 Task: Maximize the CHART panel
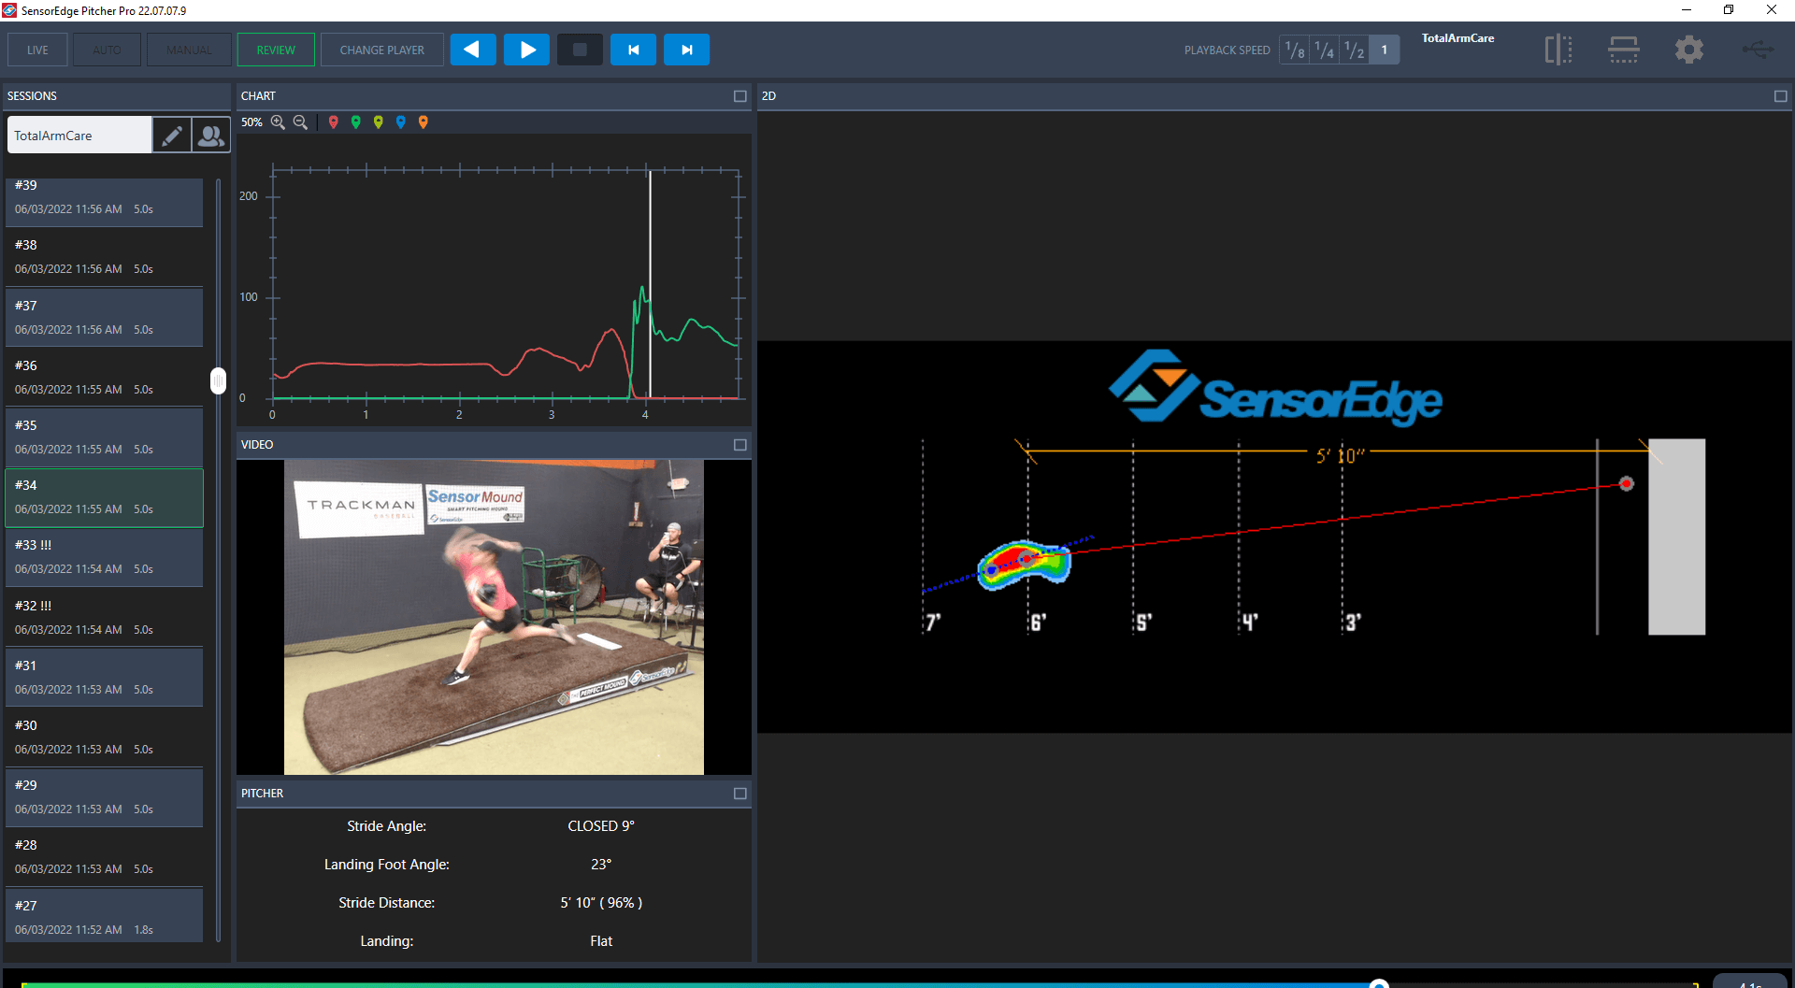click(740, 96)
